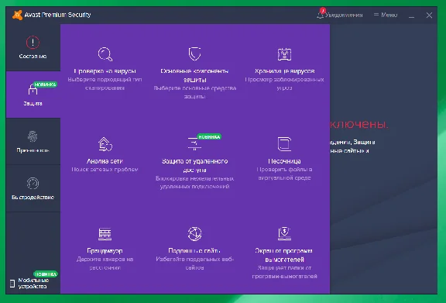The image size is (446, 303).
Task: Click text 'Просмотр заблокированных угроз'
Action: tap(284, 84)
